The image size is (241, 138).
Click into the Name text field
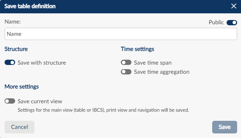(x=120, y=34)
